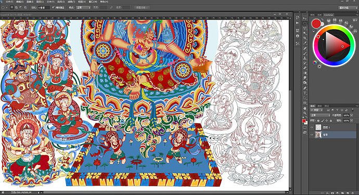Open the layer opacity slider arrow
Image resolution: width=359 pixels, height=195 pixels.
pos(352,115)
